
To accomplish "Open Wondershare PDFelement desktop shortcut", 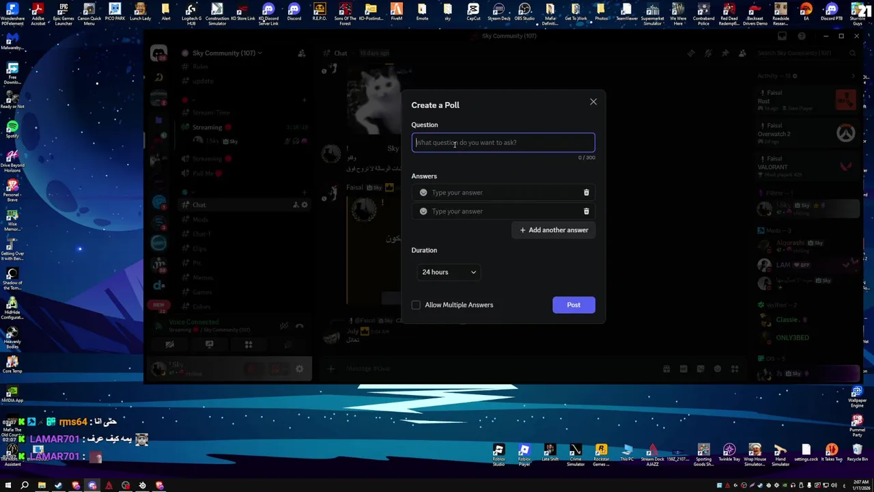I will click(x=12, y=14).
